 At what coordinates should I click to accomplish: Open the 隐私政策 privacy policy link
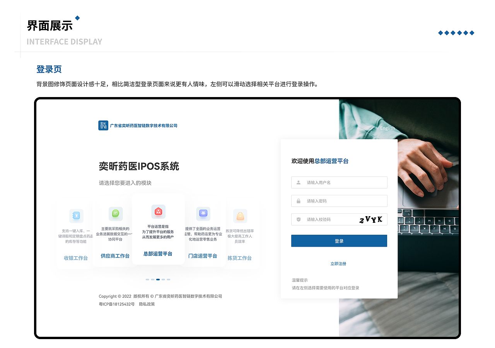147,304
